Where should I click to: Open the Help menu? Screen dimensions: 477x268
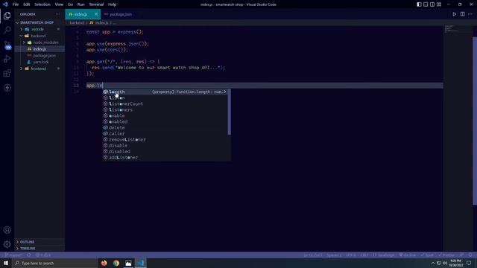point(112,4)
